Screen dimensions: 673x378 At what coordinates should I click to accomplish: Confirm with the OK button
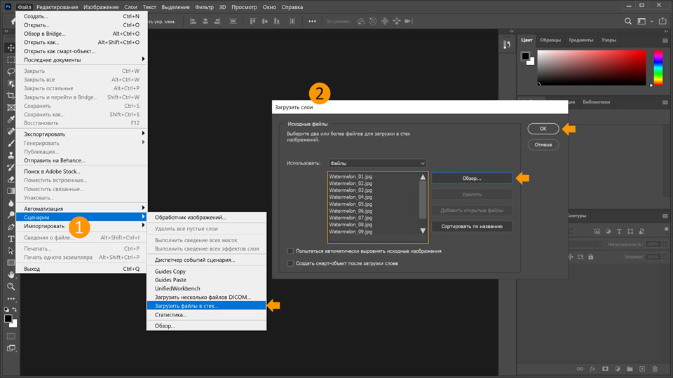click(543, 129)
